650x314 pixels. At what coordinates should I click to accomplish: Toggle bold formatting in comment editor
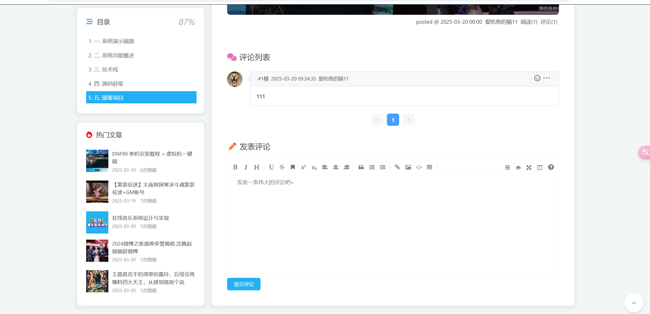[x=235, y=167]
